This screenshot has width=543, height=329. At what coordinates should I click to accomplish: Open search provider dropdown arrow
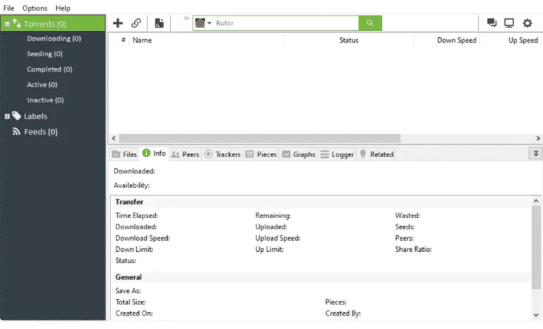[209, 23]
